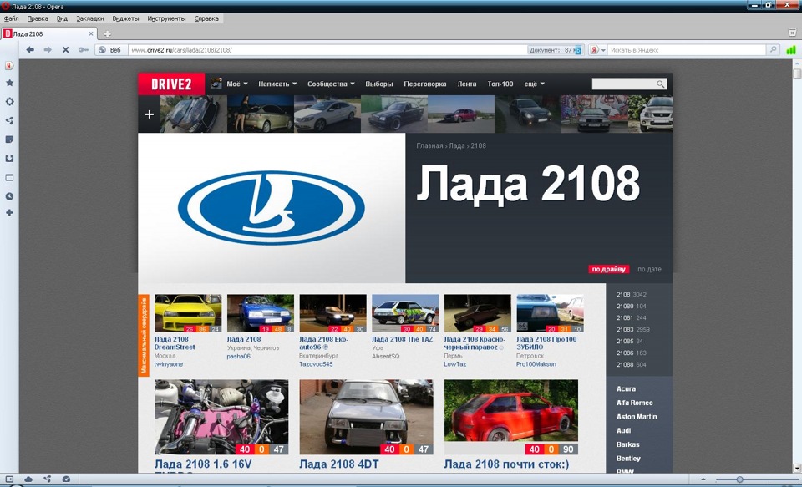Viewport: 802px width, 487px height.
Task: Sort listings with по дате toggle
Action: 650,269
